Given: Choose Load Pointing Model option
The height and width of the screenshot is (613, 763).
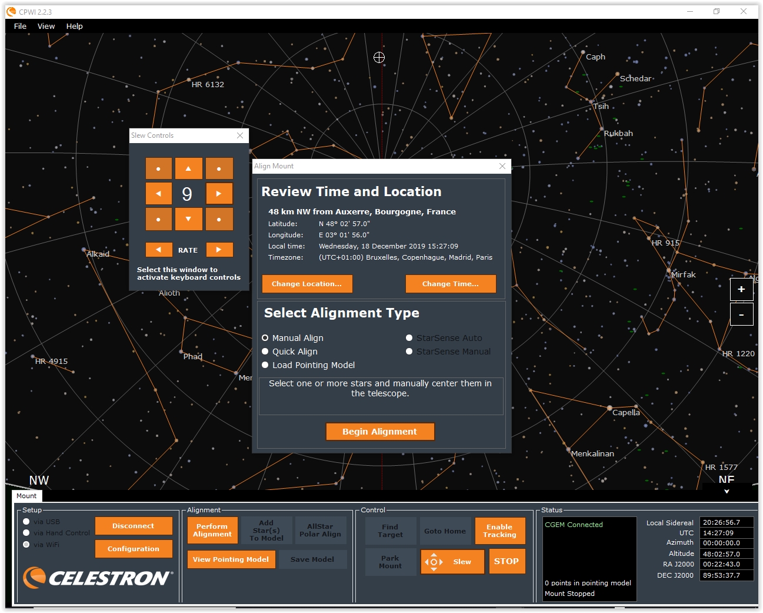Looking at the screenshot, I should (x=265, y=365).
